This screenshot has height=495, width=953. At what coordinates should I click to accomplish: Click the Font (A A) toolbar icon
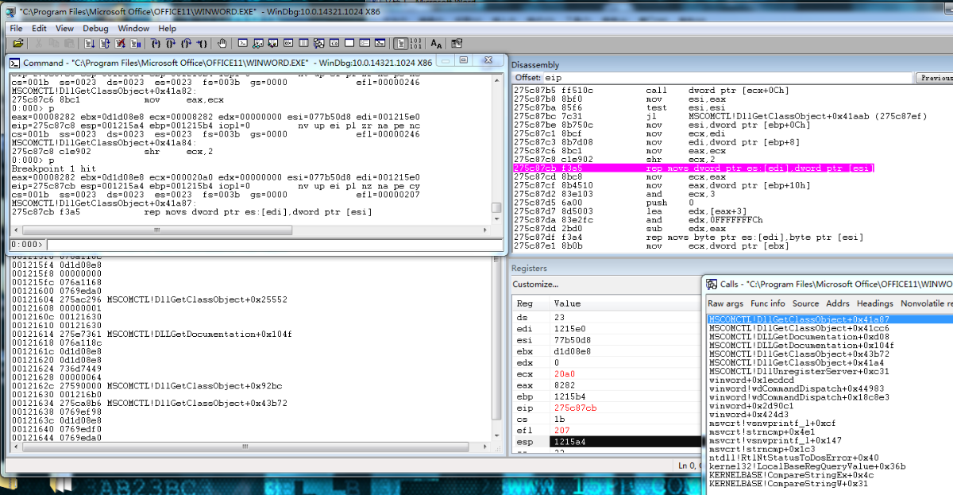pos(436,43)
